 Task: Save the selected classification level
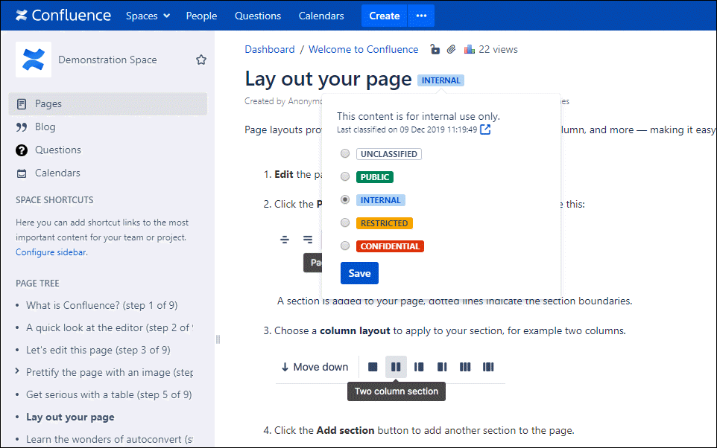(359, 273)
